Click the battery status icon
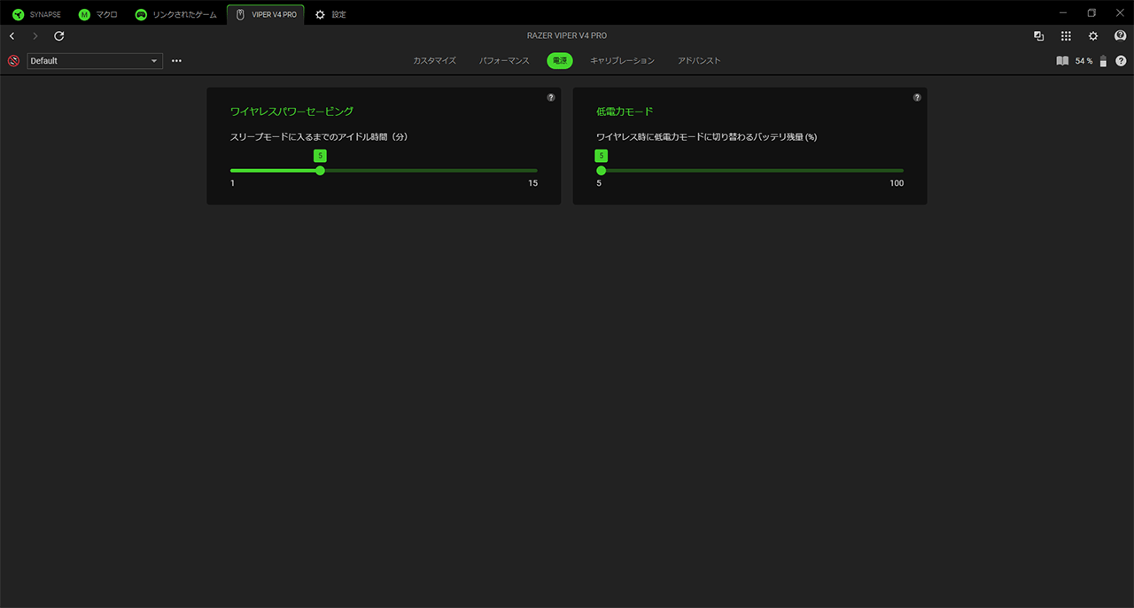1134x608 pixels. pyautogui.click(x=1103, y=61)
